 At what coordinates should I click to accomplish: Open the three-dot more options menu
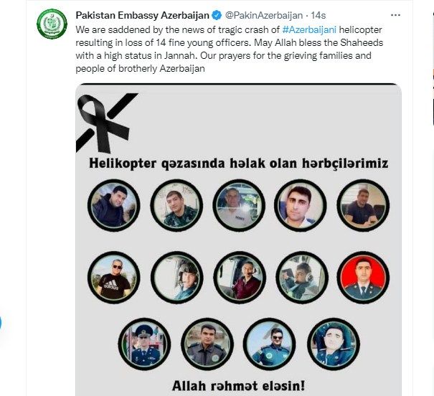(395, 15)
